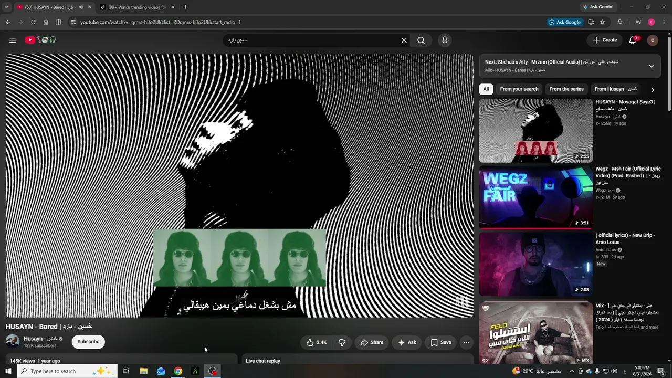Click Ask Gemini button
Screen dimensions: 672x378
pyautogui.click(x=598, y=7)
